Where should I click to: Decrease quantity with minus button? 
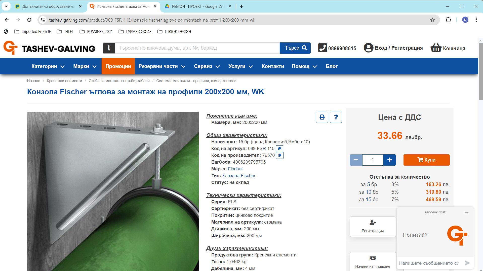coord(356,160)
